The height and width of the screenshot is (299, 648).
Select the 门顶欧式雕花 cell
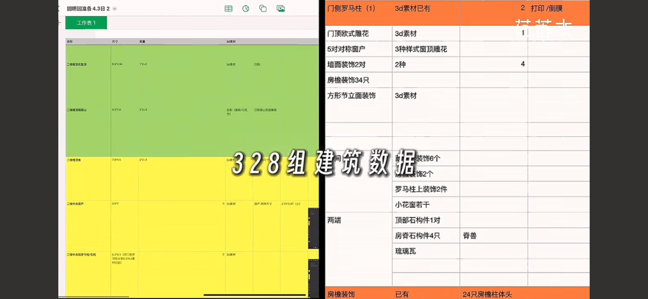(x=359, y=34)
